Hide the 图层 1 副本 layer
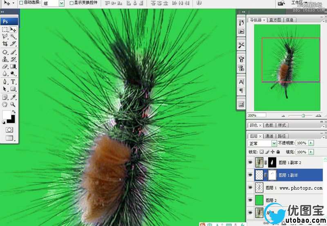 (x=250, y=175)
